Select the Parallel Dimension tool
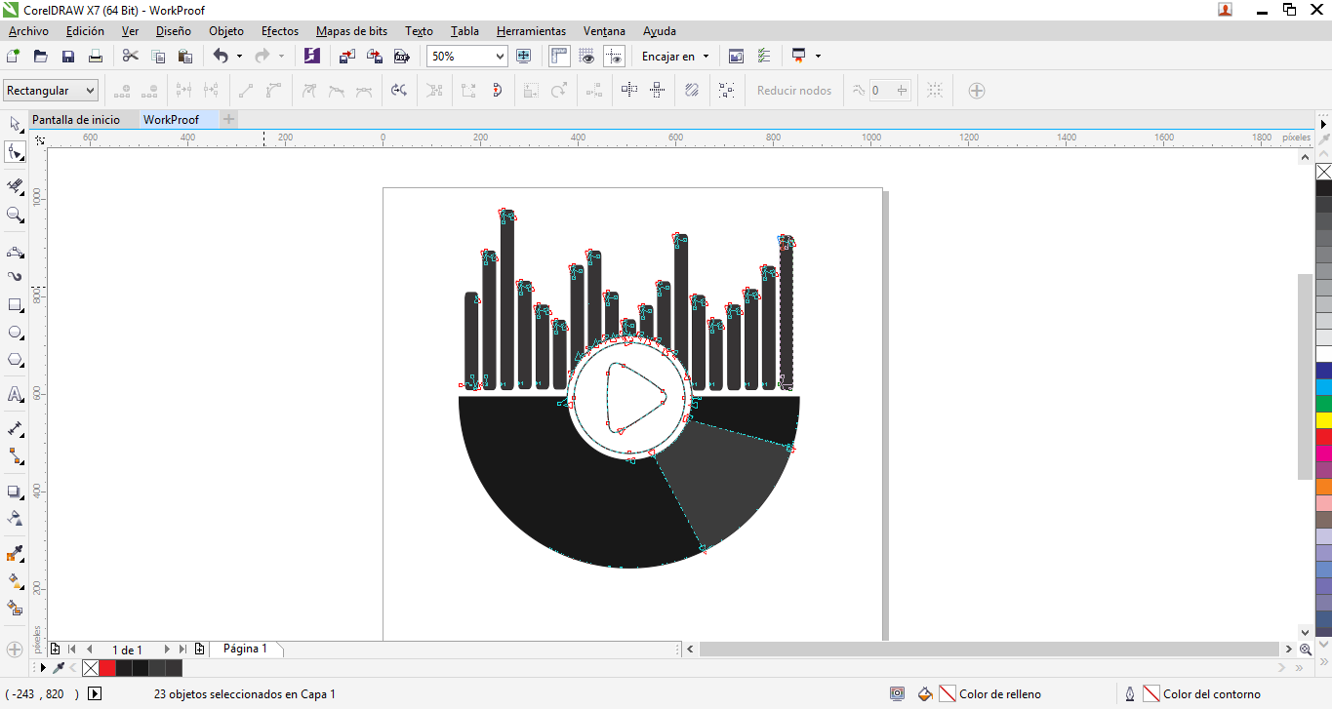The height and width of the screenshot is (709, 1332). [x=15, y=428]
